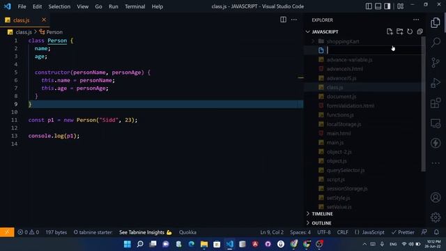
Task: Close the class.js editor tab
Action: [x=43, y=20]
